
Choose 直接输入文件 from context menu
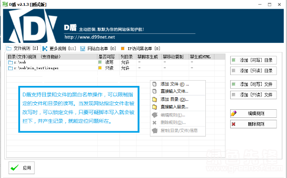[178, 91]
